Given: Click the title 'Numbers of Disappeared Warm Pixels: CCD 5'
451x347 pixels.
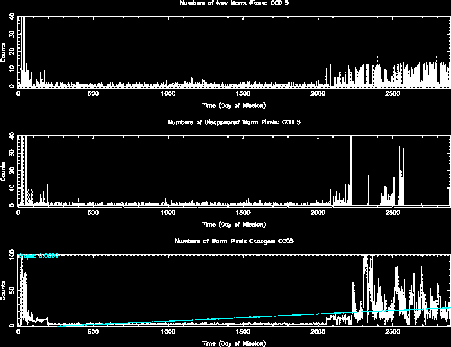Looking at the screenshot, I should point(234,122).
